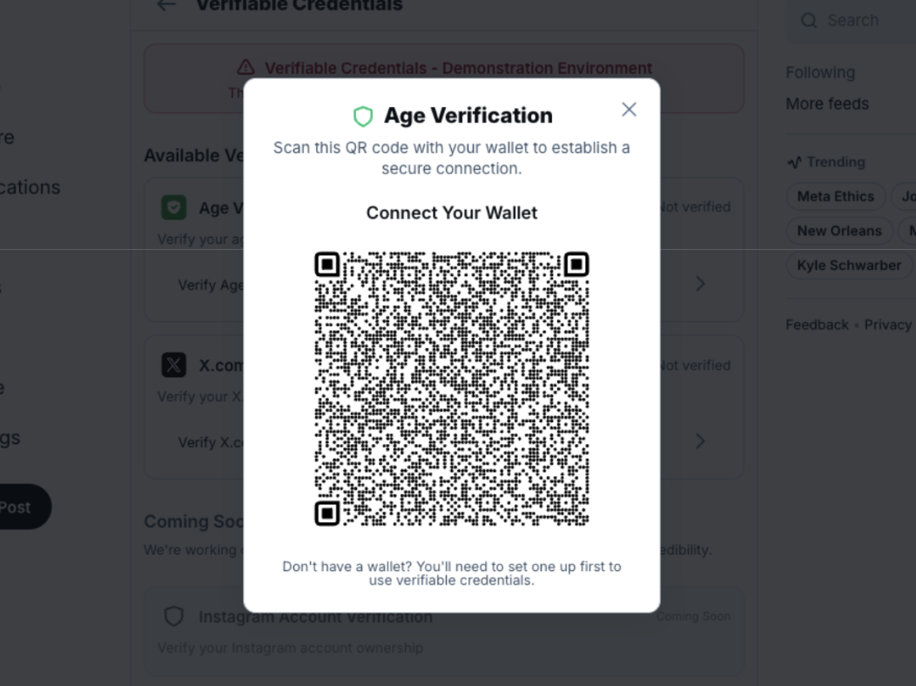916x686 pixels.
Task: Click the warning triangle in demonstration banner
Action: [x=246, y=68]
